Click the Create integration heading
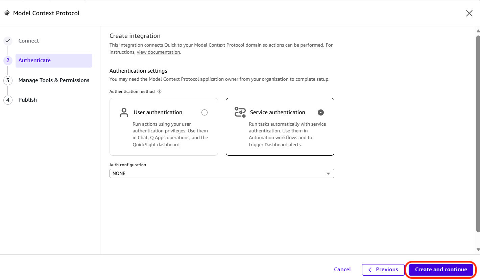This screenshot has width=480, height=280. [x=135, y=36]
